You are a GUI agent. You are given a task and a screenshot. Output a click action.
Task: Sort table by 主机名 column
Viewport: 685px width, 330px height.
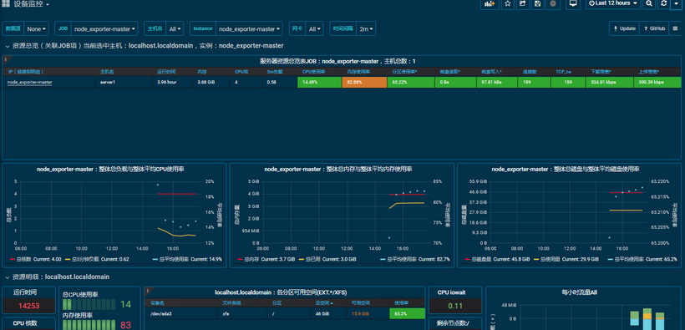point(107,72)
